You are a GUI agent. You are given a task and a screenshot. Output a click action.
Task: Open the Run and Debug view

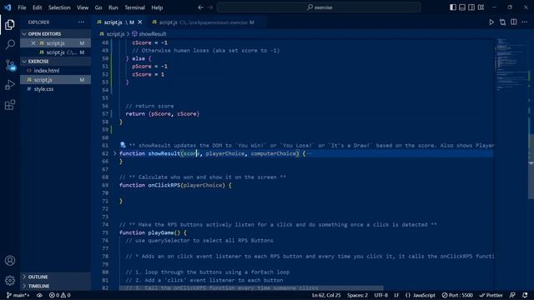pyautogui.click(x=10, y=85)
